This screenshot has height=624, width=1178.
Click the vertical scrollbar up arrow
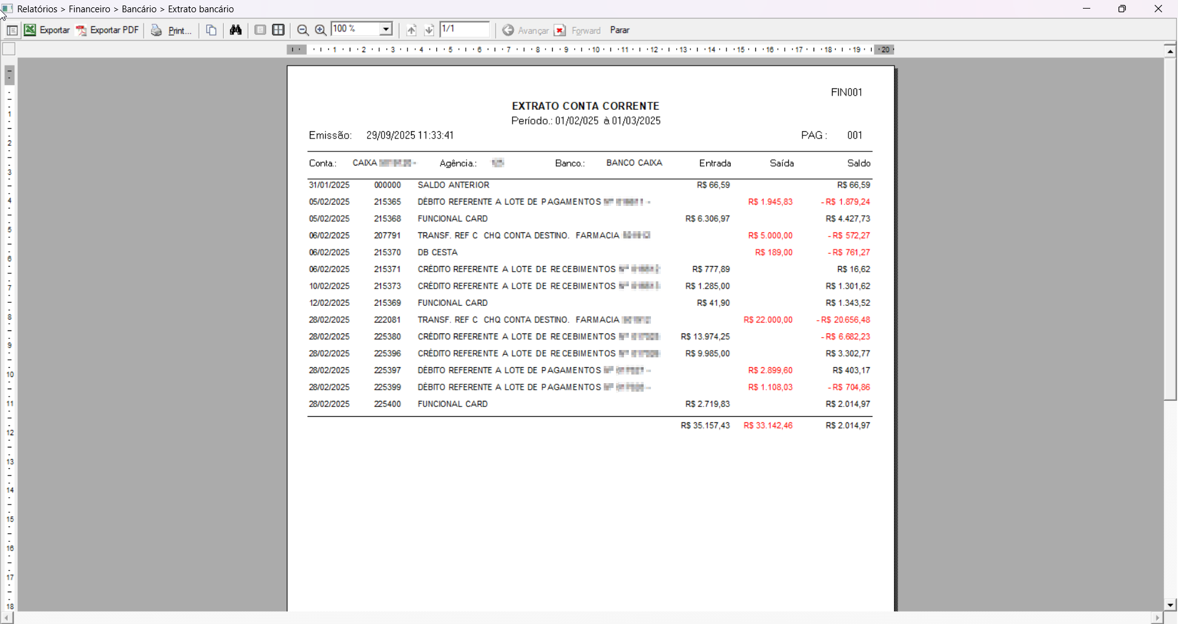point(1171,51)
